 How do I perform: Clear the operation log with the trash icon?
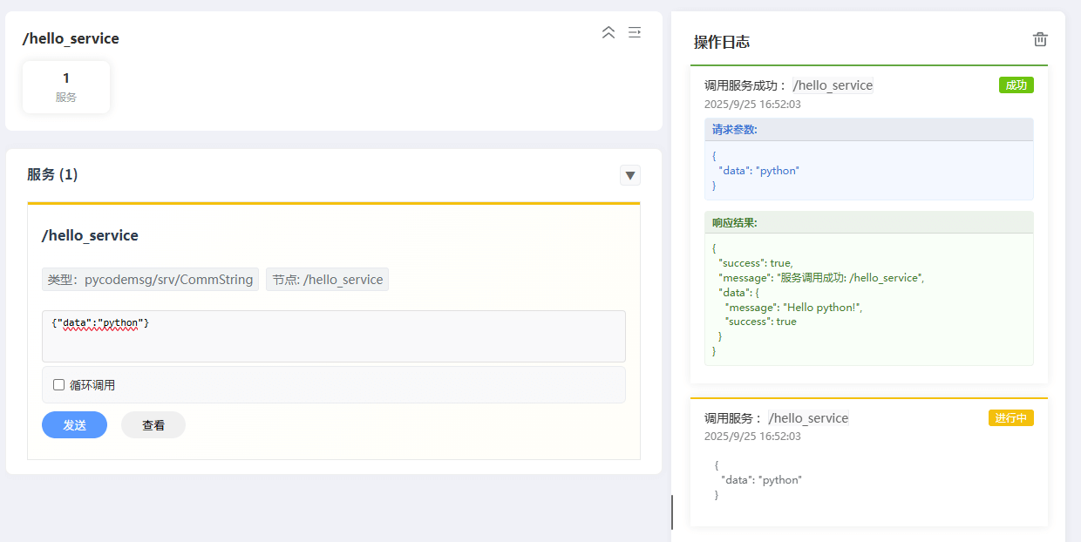pyautogui.click(x=1040, y=39)
